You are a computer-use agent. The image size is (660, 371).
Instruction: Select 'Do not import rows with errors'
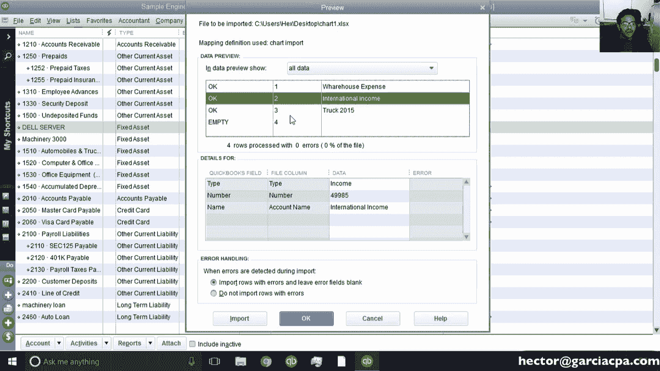point(214,294)
